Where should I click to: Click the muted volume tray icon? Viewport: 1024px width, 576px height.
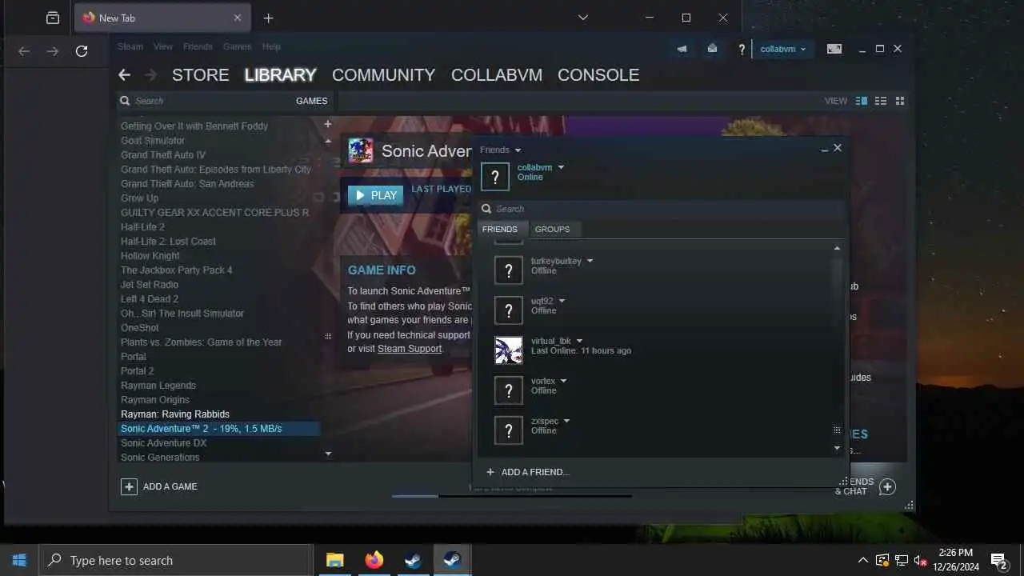click(x=921, y=560)
